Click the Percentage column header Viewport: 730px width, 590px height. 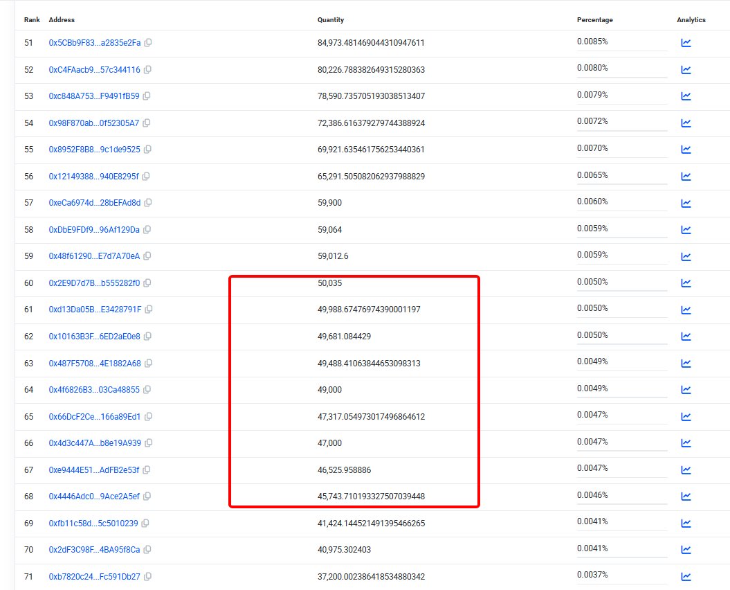[594, 20]
